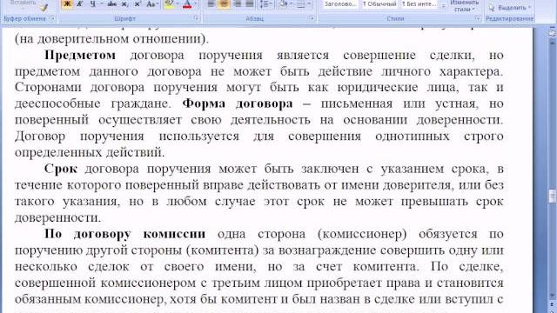Image resolution: width=557 pixels, height=313 pixels.
Task: Click the underline style dropdown arrow
Action: click(101, 4)
